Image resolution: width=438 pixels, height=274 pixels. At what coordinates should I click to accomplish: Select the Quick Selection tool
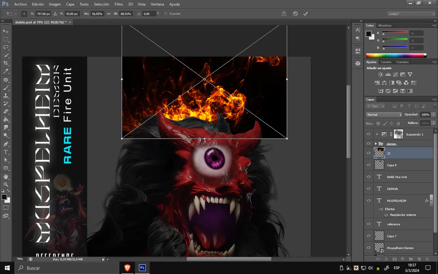[6, 55]
